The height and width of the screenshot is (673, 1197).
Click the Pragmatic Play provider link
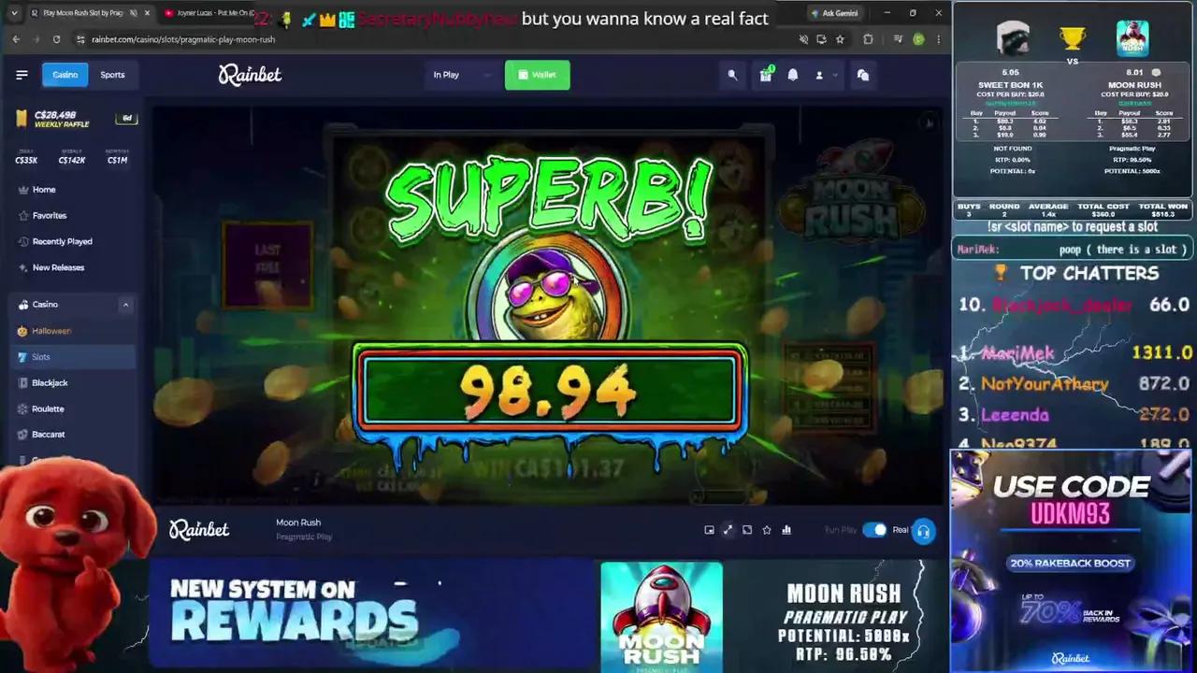[x=304, y=537]
